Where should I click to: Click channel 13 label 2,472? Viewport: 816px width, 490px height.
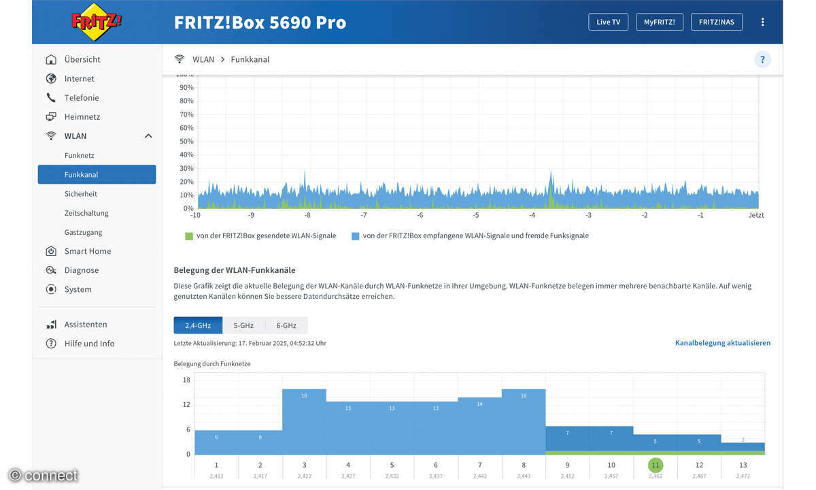(743, 476)
